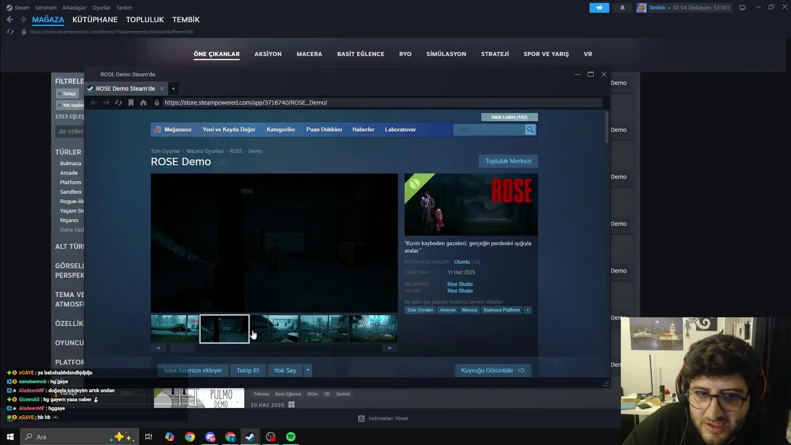
Task: Expand the Yok Say dropdown arrow
Action: click(308, 370)
